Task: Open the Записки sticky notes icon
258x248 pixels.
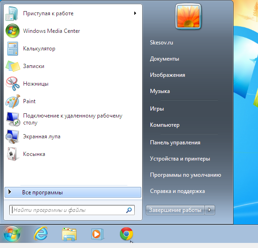Action: [12, 66]
